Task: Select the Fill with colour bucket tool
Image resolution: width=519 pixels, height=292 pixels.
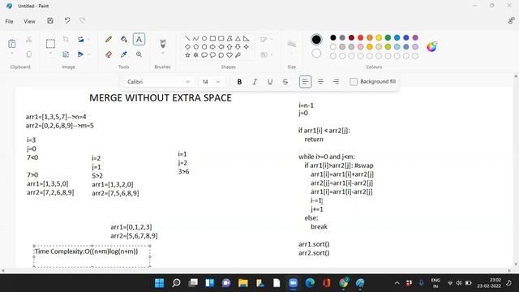Action: (124, 40)
